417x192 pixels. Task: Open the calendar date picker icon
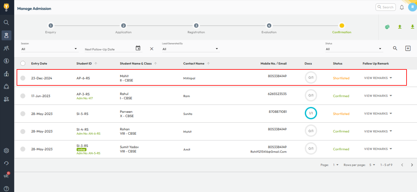point(138,48)
